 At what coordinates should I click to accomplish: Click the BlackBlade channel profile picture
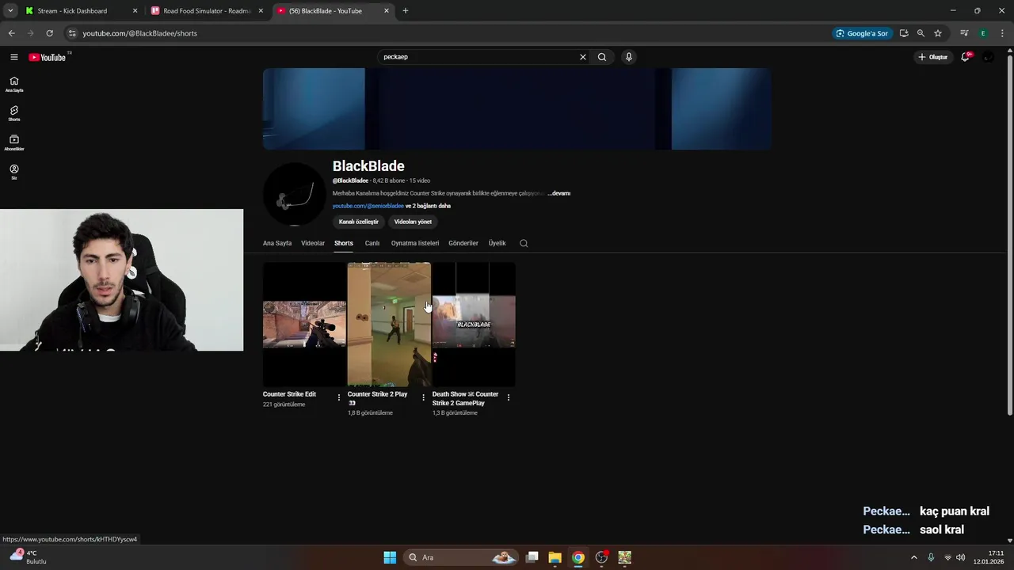point(295,194)
